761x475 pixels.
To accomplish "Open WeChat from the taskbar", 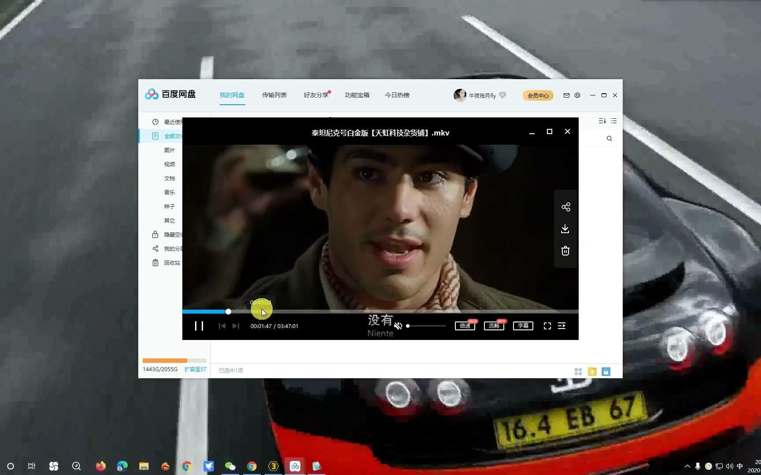I will click(x=230, y=466).
